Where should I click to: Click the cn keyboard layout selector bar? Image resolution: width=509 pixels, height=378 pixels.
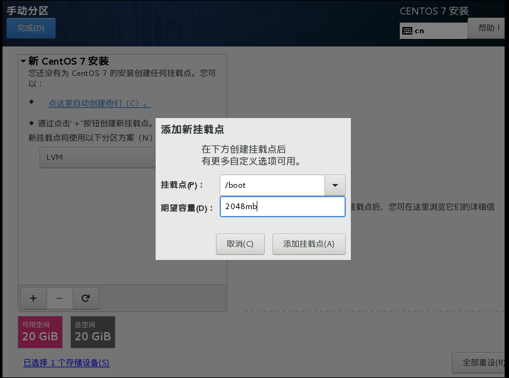(433, 30)
